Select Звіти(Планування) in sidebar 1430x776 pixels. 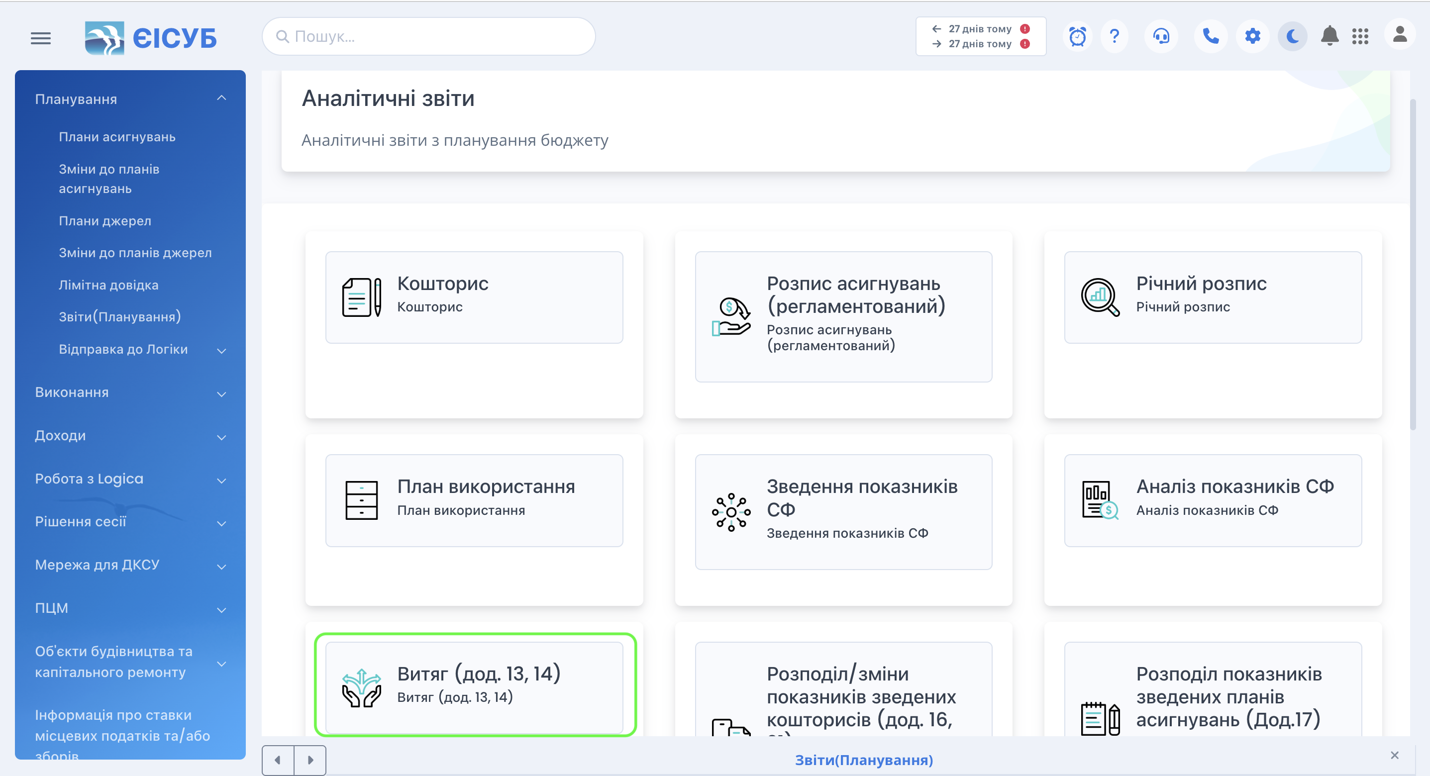[x=120, y=316]
